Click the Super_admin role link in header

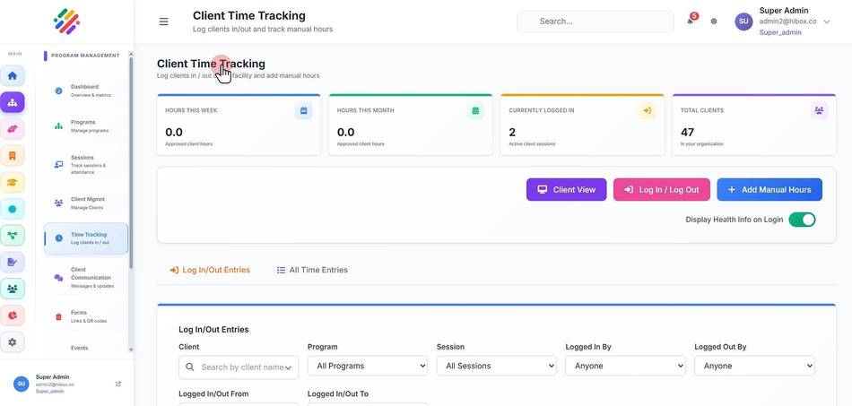(x=780, y=32)
